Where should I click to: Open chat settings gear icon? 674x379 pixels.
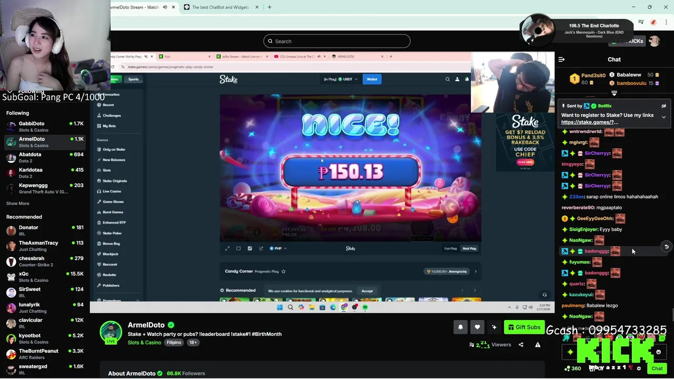point(639,368)
